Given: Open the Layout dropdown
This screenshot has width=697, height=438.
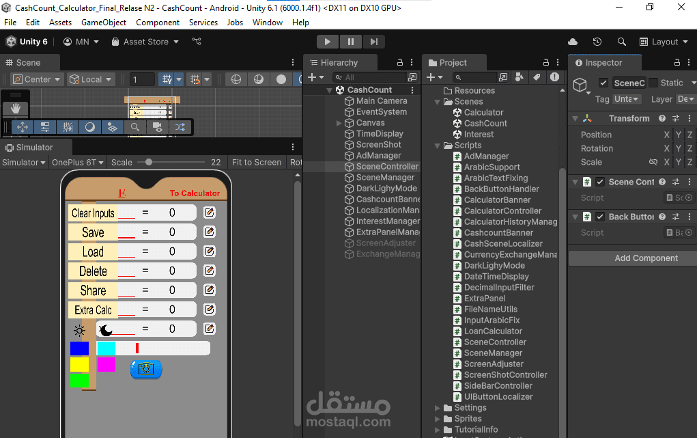Looking at the screenshot, I should [664, 42].
